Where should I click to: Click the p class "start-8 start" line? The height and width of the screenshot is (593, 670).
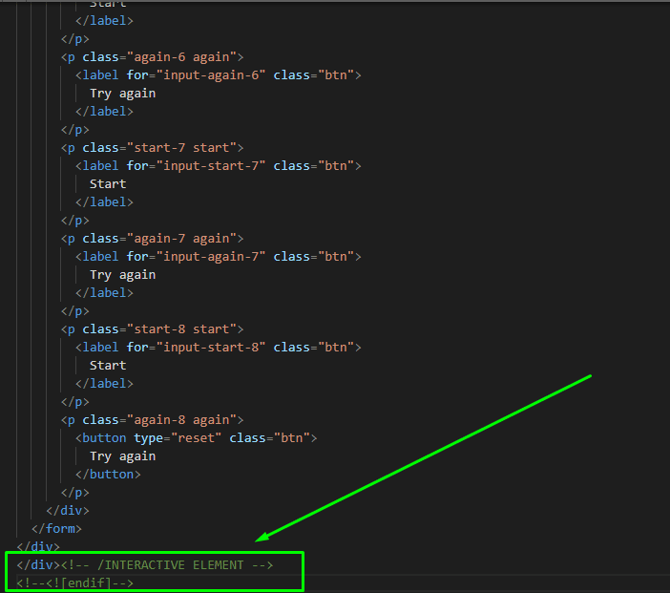pos(153,329)
